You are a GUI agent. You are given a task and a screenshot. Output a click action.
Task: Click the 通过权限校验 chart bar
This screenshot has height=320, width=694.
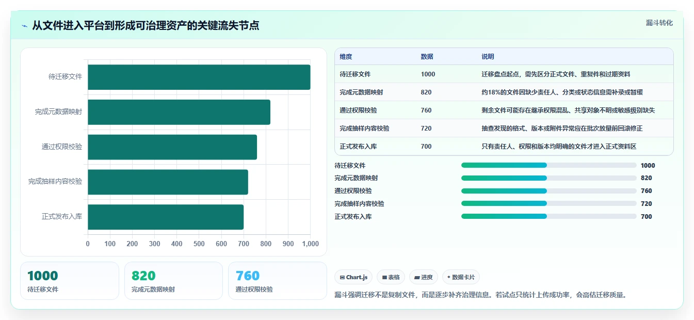(x=172, y=147)
